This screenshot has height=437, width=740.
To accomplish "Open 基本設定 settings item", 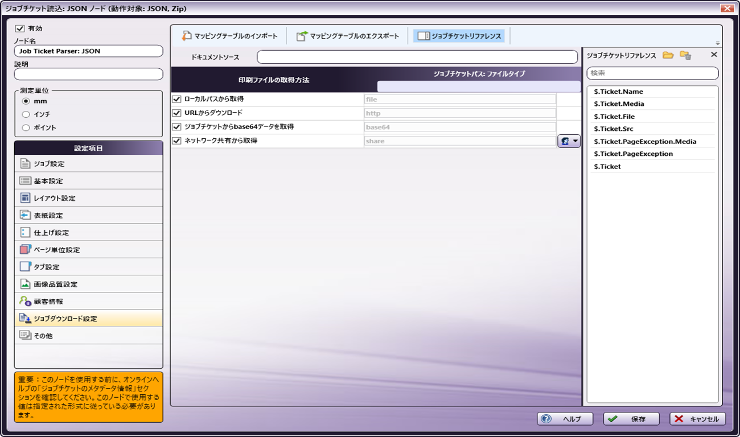I will pyautogui.click(x=88, y=181).
